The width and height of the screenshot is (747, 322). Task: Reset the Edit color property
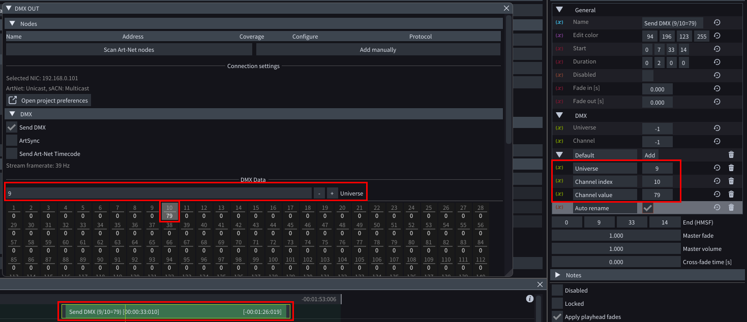[717, 36]
